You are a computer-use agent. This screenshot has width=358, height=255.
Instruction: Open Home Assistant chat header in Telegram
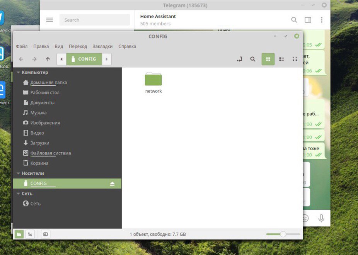pyautogui.click(x=158, y=20)
